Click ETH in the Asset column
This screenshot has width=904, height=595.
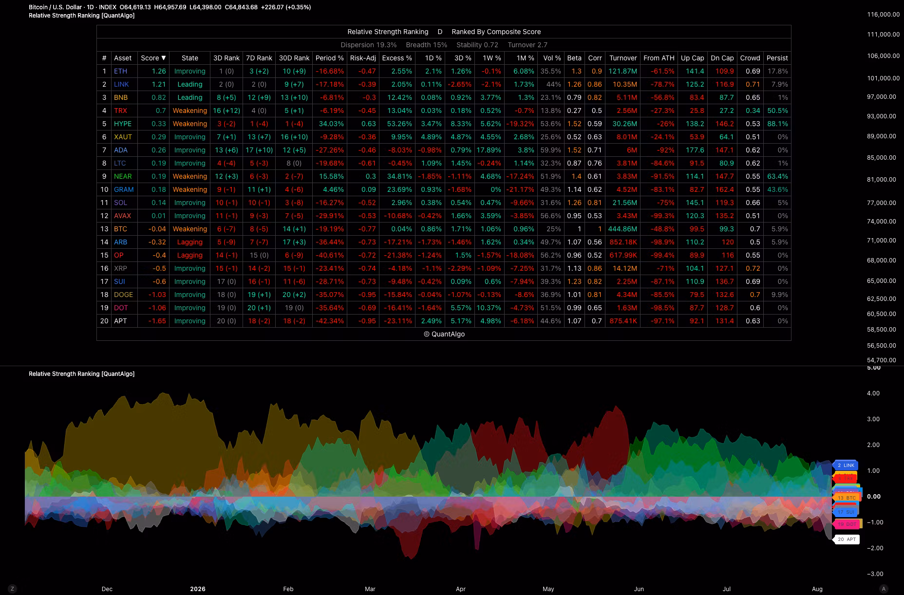tap(120, 71)
